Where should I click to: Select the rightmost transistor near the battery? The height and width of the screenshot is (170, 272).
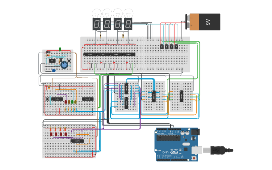176,47
